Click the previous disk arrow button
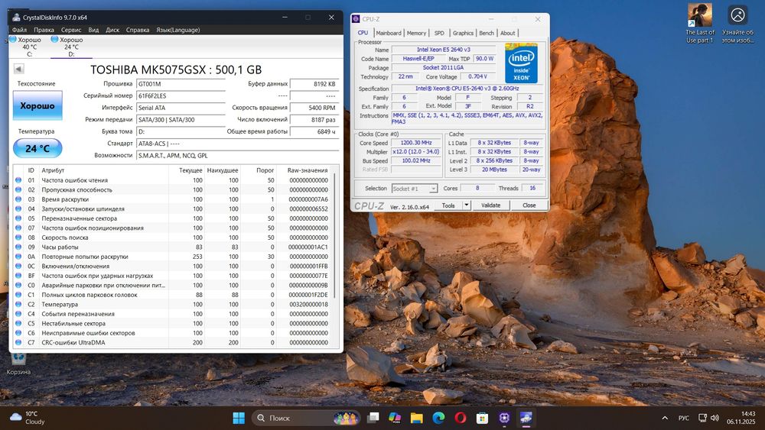This screenshot has height=430, width=765. (19, 70)
